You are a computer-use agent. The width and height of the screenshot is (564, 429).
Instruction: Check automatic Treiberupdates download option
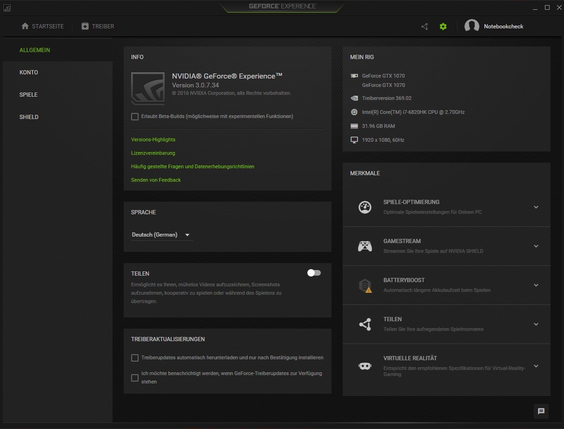coord(135,358)
